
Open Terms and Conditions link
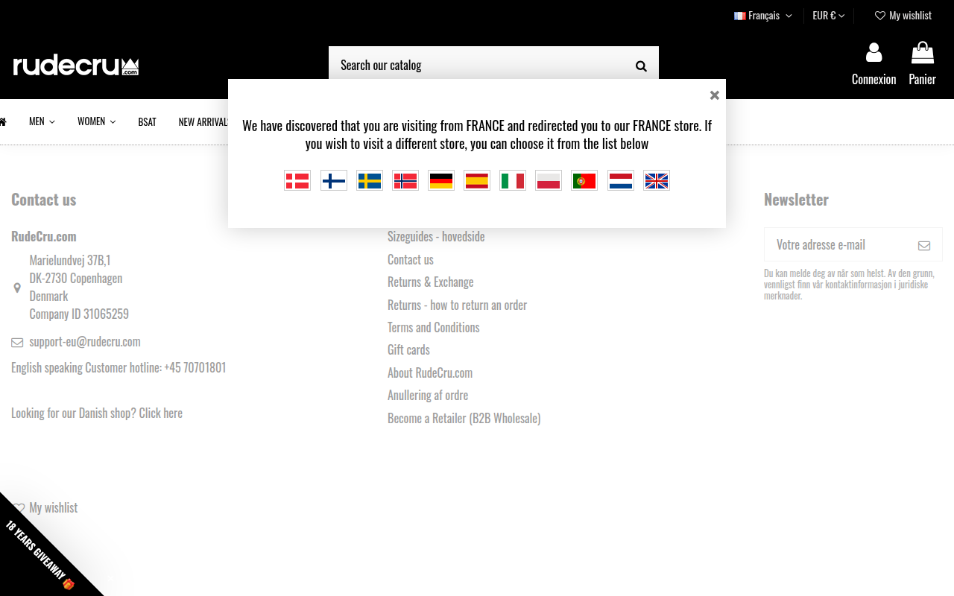click(434, 328)
